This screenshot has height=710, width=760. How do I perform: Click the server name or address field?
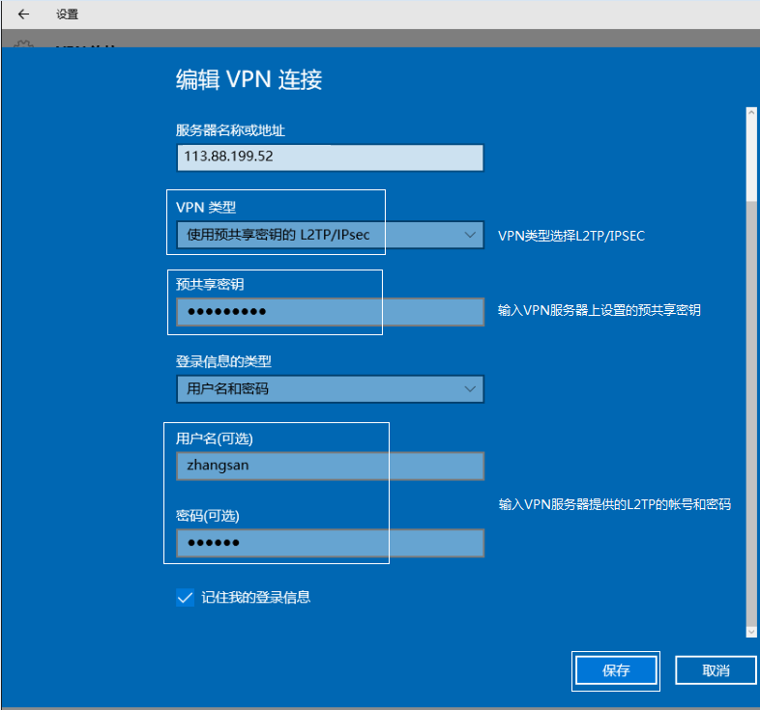(x=330, y=157)
